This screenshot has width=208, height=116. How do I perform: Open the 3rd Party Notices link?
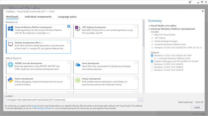pyautogui.click(x=44, y=108)
